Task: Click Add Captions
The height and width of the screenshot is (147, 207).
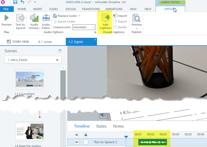Action: pos(105,22)
